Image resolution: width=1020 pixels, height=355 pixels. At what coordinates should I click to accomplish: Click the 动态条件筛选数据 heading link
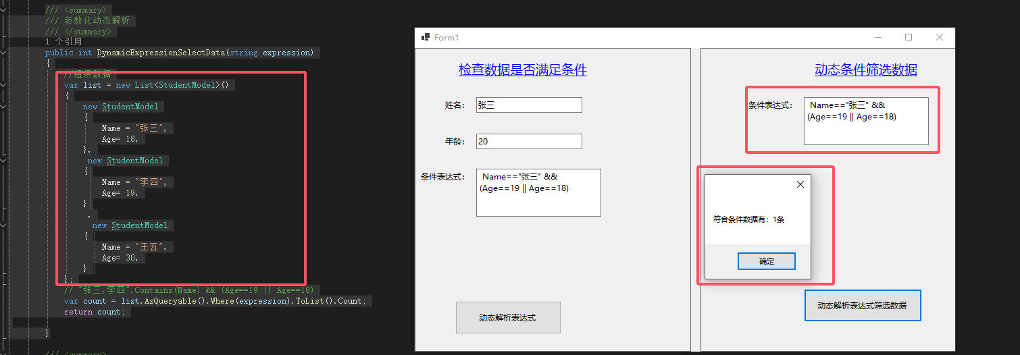[x=866, y=70]
